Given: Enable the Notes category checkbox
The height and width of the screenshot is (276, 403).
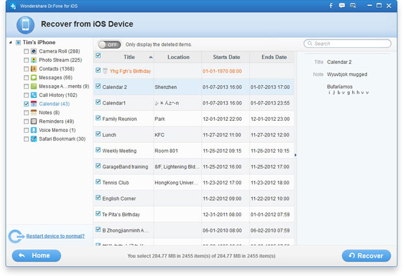Looking at the screenshot, I should [26, 112].
